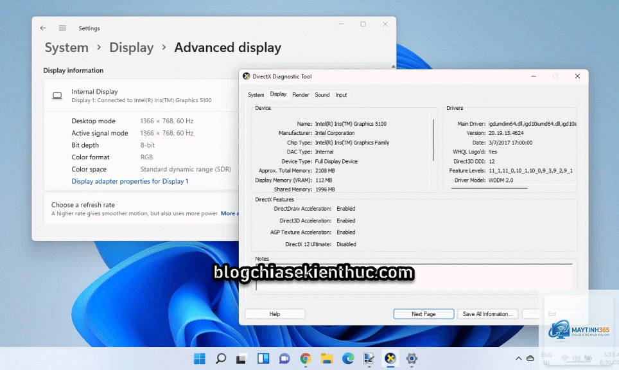Viewport: 619px width, 370px height.
Task: Select driver version '20.19.15.4624'
Action: (x=506, y=133)
